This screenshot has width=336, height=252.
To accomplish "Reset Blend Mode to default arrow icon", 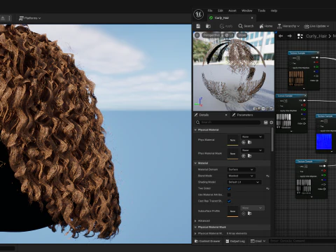I will [267, 176].
